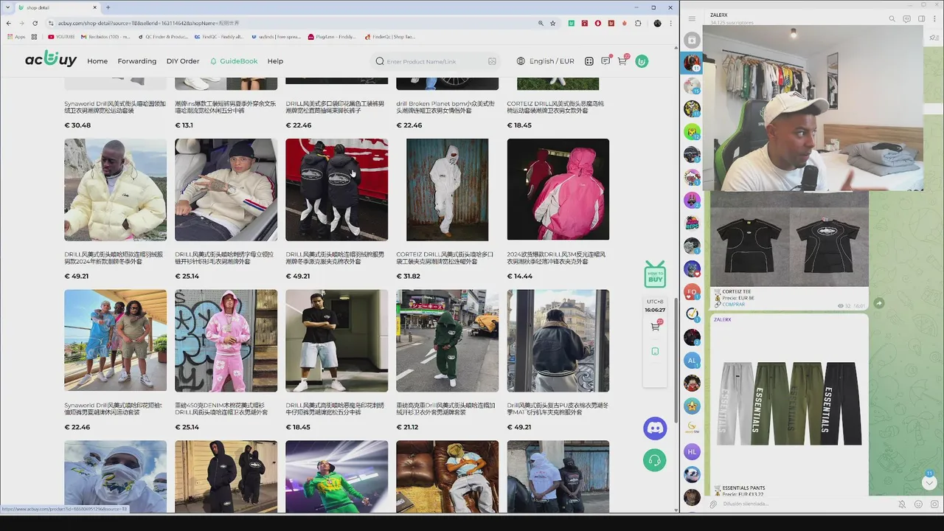Open the Telegram hamburger menu
The width and height of the screenshot is (944, 531).
(692, 18)
